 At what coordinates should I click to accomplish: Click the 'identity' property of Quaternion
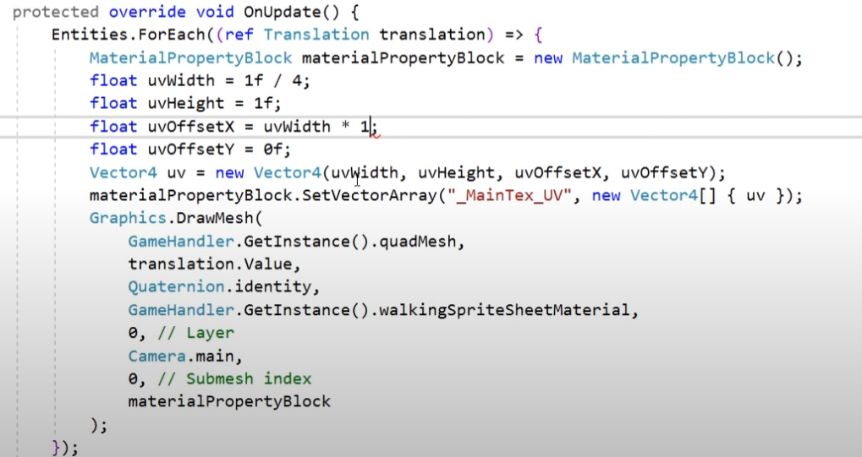[273, 286]
